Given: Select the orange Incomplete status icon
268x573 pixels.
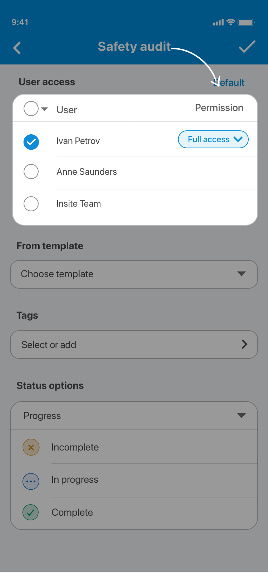Looking at the screenshot, I should point(31,447).
